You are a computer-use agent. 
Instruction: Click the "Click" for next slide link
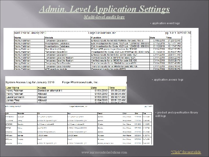pos(186,152)
